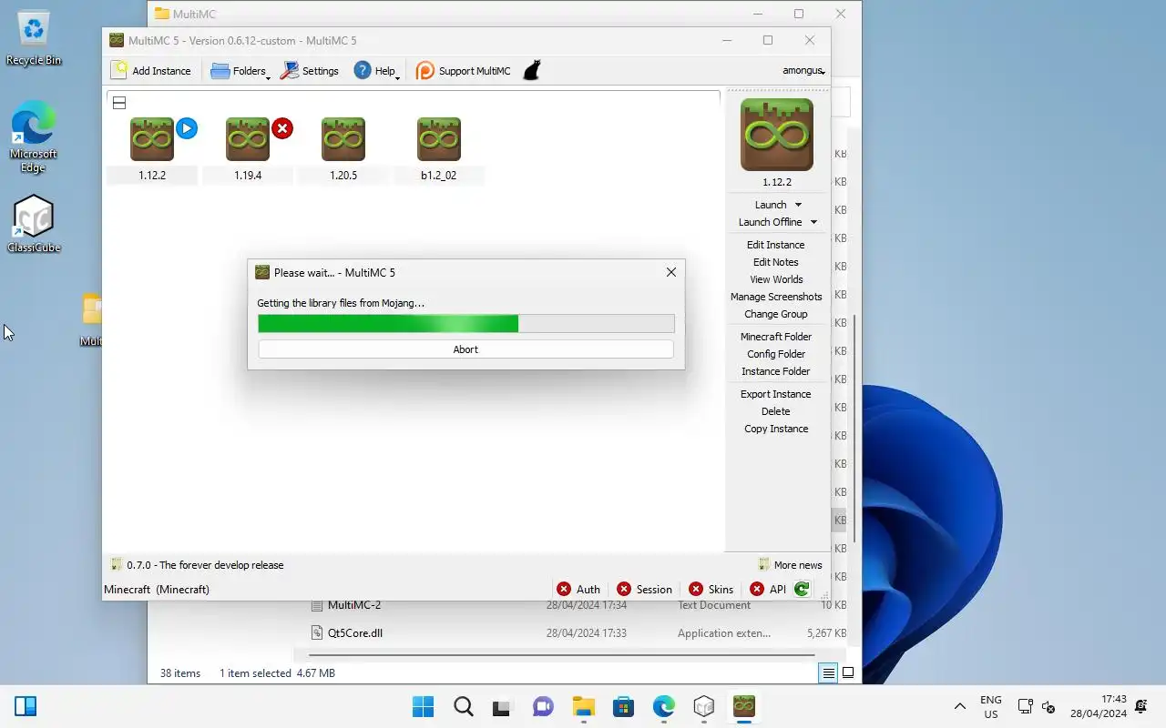Click the download progress bar
The width and height of the screenshot is (1166, 728).
point(465,324)
